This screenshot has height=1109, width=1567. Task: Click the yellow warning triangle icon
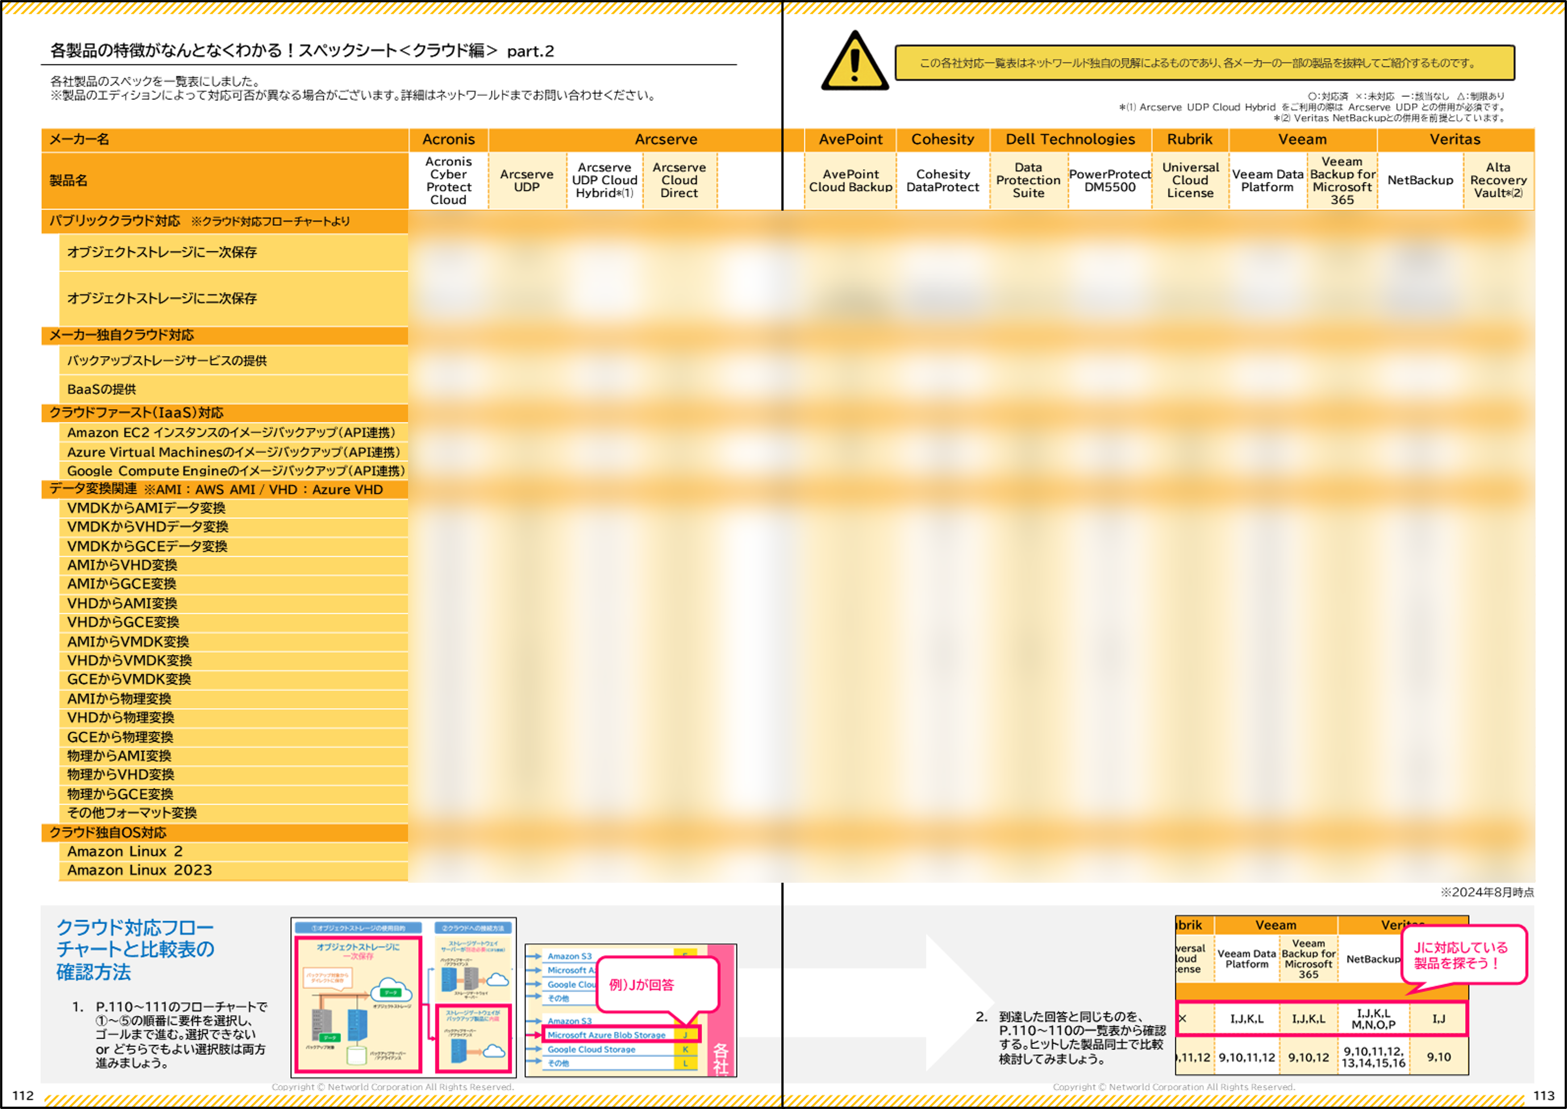coord(854,62)
